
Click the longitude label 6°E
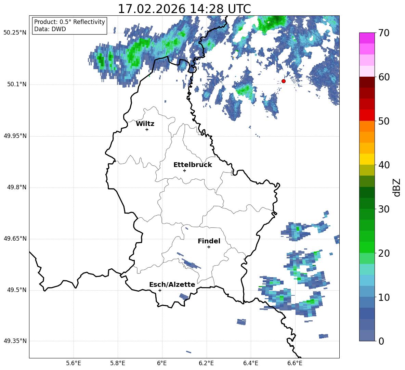[162, 363]
